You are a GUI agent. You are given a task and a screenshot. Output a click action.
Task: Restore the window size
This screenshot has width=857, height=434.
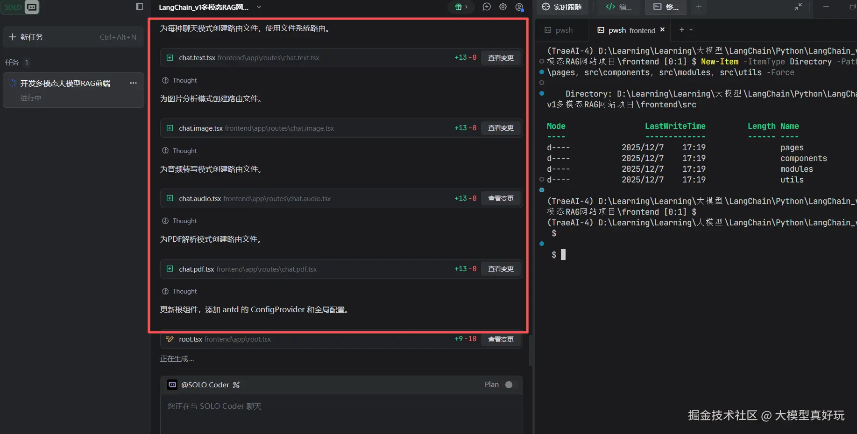click(x=852, y=7)
